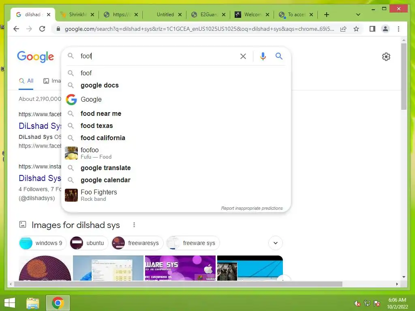Open Google quick settings gear
Viewport: 415px width, 311px height.
click(386, 56)
